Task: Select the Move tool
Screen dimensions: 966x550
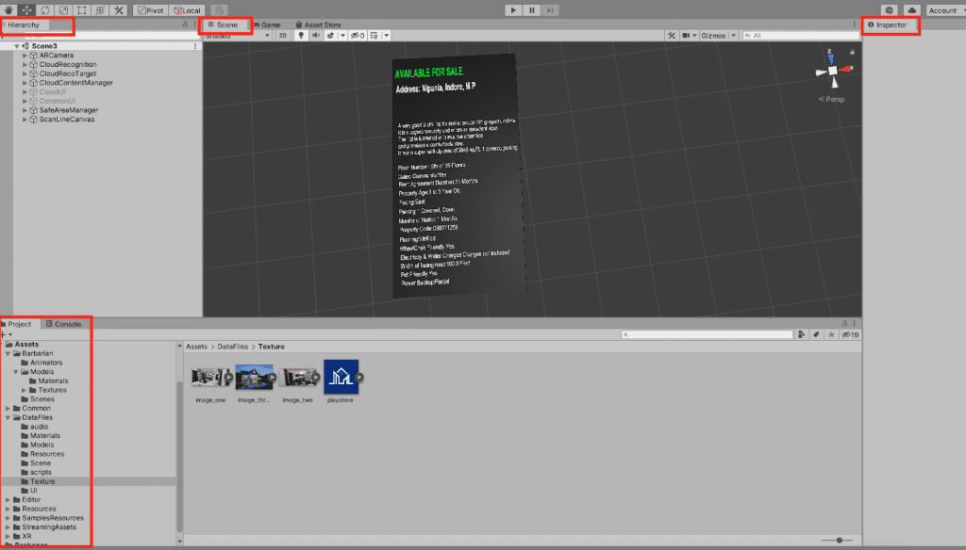Action: (26, 9)
